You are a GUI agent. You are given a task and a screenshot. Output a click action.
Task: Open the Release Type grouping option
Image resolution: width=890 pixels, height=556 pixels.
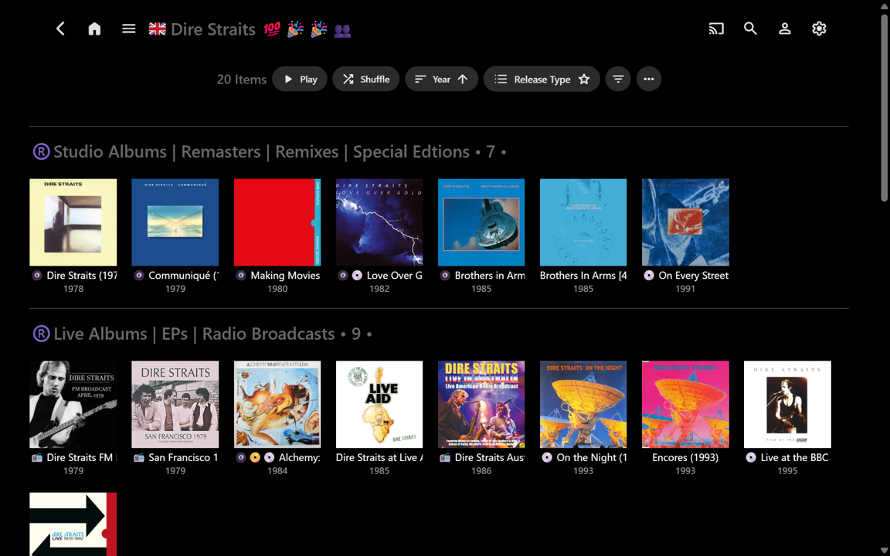pos(542,79)
